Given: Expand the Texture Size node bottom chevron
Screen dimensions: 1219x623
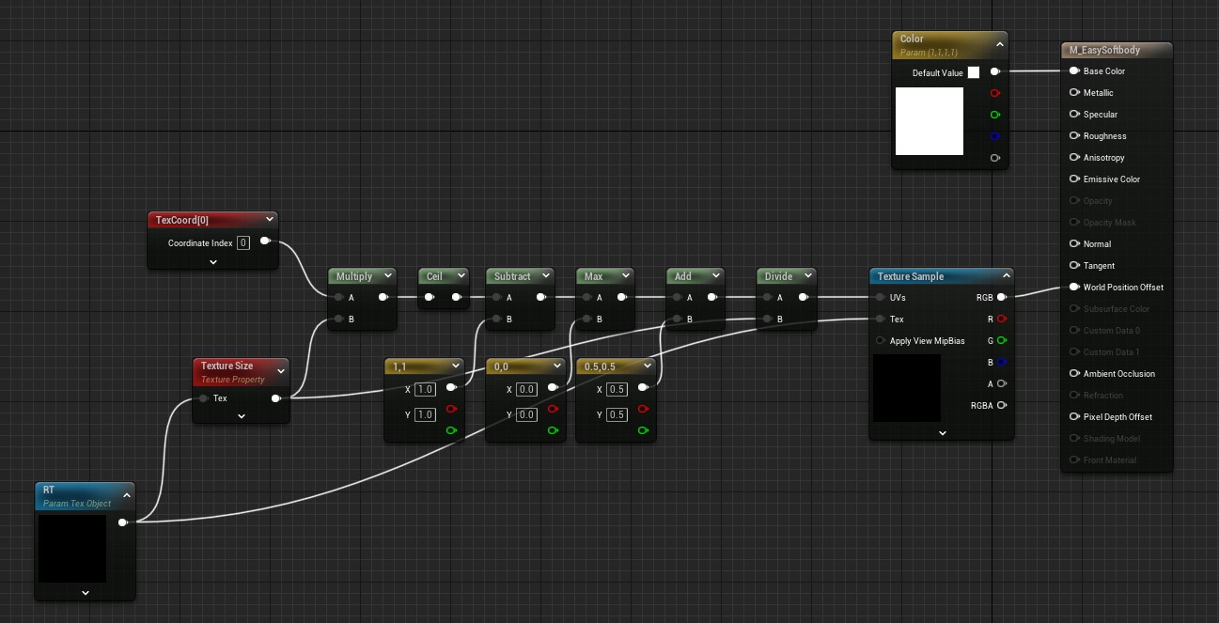Looking at the screenshot, I should click(x=242, y=416).
